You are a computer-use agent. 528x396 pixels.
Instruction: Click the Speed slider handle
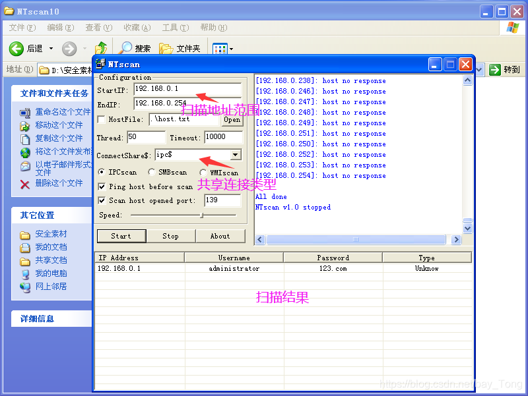pyautogui.click(x=202, y=215)
